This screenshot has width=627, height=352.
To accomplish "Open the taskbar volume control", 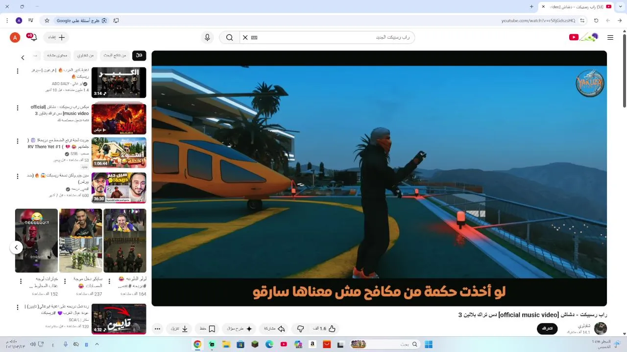I will coord(33,344).
